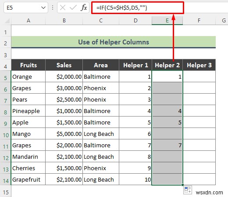
Task: Select Helper 1 cell with value 8
Action: tap(135, 157)
